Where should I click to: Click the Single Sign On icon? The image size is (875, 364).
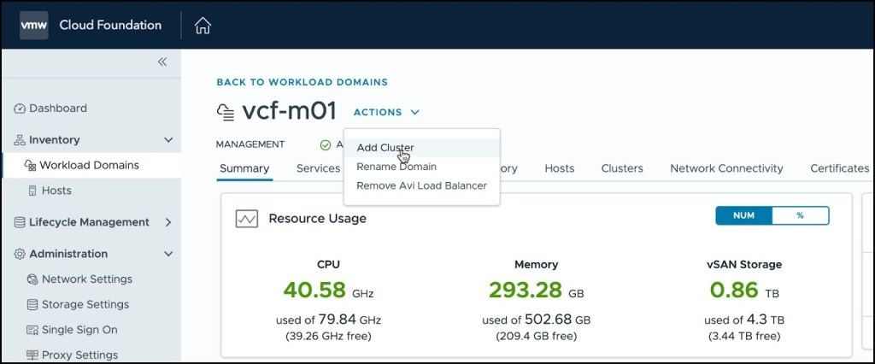tap(33, 330)
